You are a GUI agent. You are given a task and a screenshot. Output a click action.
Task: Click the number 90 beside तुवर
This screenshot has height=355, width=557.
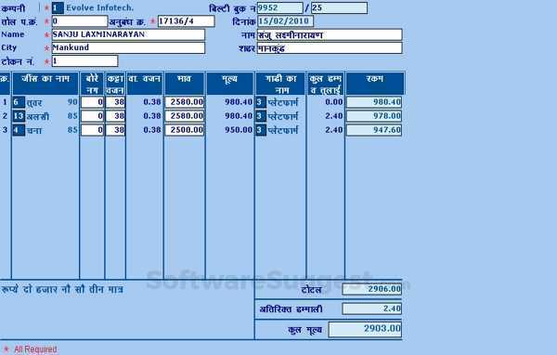(72, 102)
